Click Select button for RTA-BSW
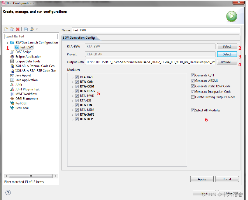This screenshot has height=200, width=248. click(227, 47)
